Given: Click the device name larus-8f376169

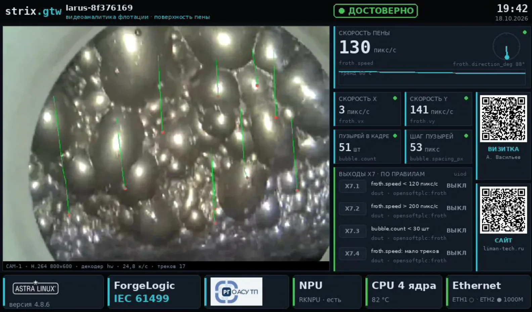Looking at the screenshot, I should 99,8.
